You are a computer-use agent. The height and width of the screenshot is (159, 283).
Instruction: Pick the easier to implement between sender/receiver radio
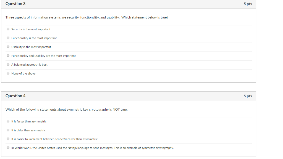(x=8, y=139)
